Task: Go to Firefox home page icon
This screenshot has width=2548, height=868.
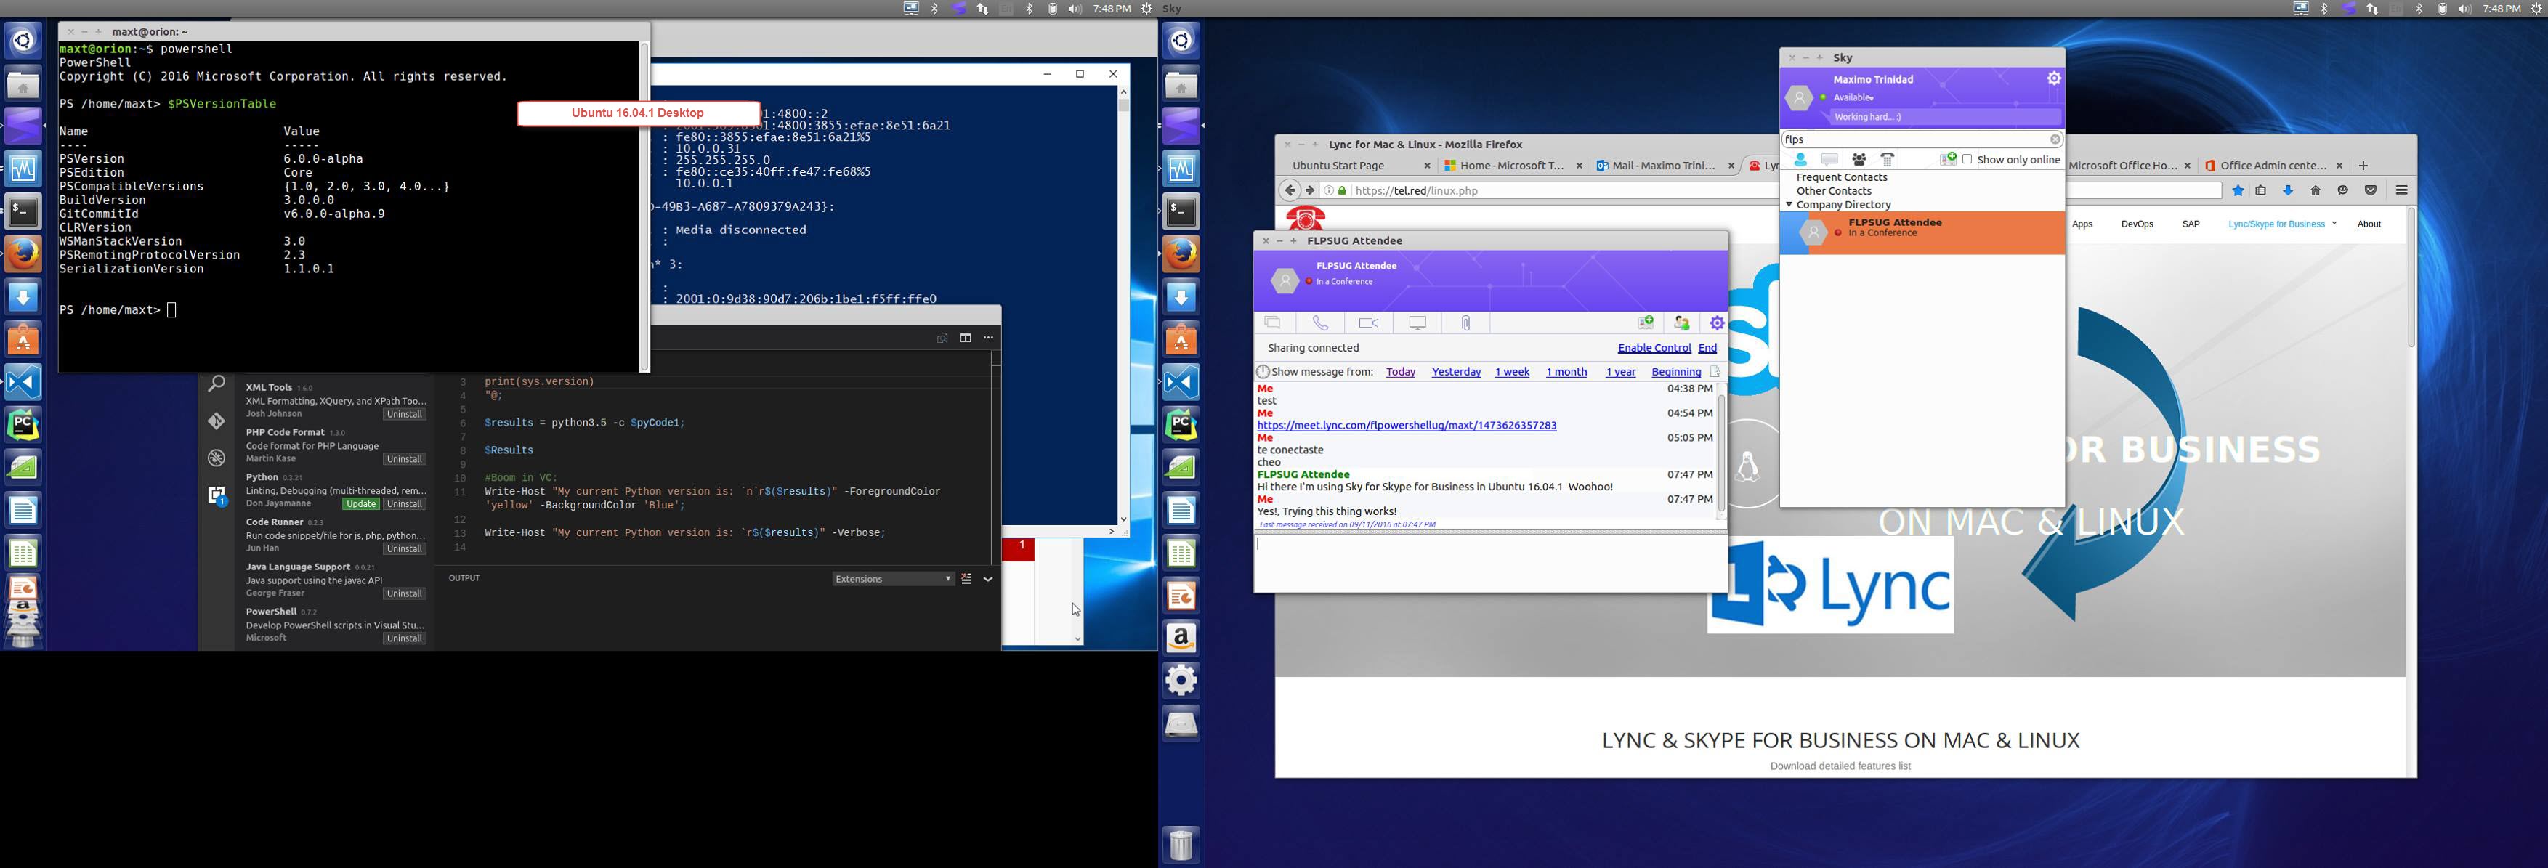Action: (2316, 191)
